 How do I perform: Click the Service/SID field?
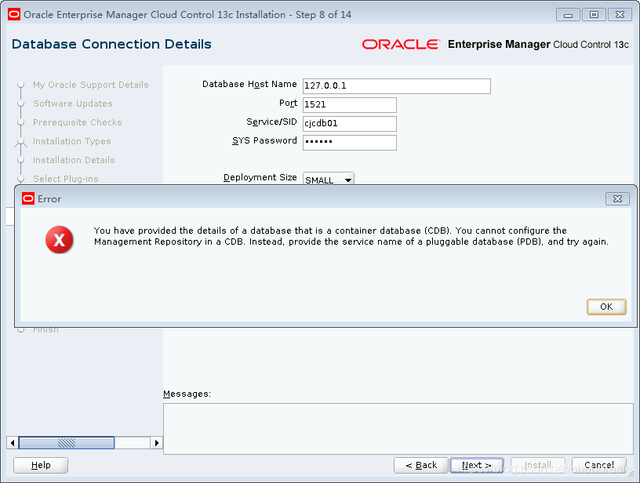[x=349, y=124]
